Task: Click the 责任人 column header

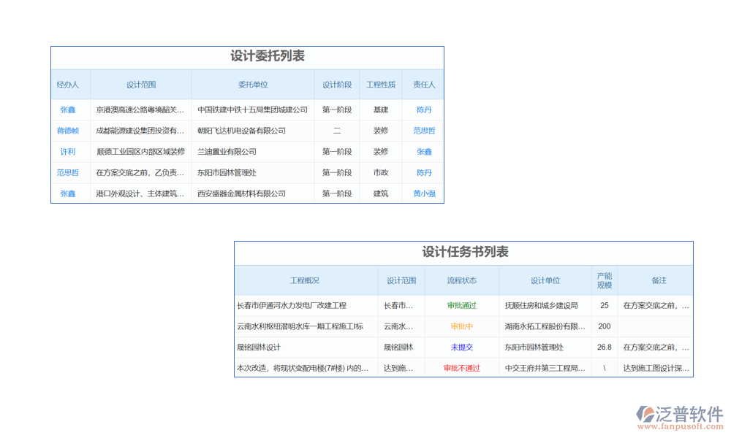Action: click(x=424, y=85)
